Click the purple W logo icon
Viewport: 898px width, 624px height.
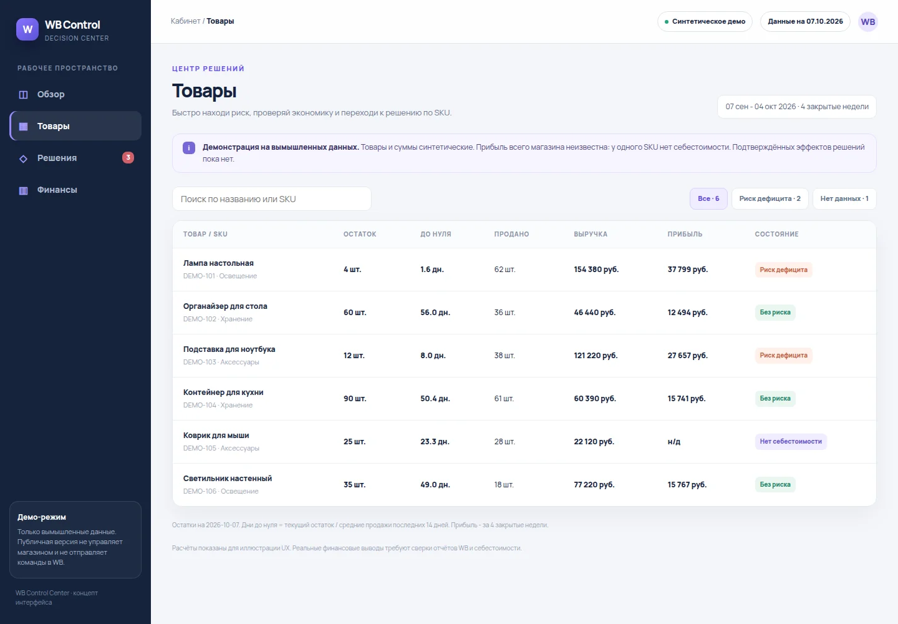coord(27,29)
